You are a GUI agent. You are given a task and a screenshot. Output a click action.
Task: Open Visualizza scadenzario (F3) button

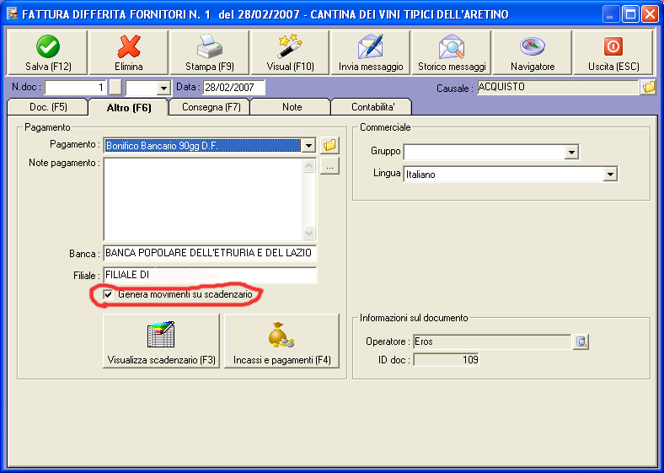(161, 341)
